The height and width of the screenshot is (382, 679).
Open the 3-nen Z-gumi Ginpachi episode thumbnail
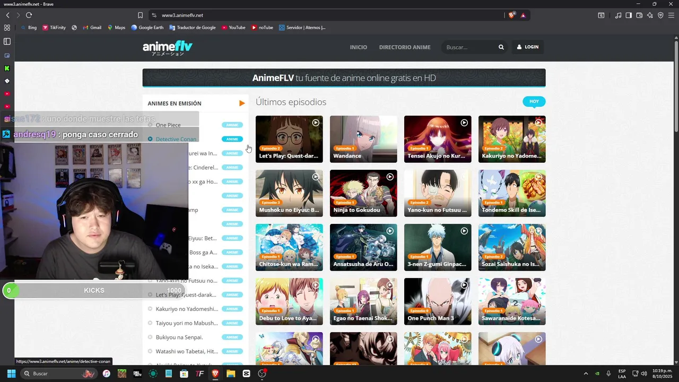(438, 247)
